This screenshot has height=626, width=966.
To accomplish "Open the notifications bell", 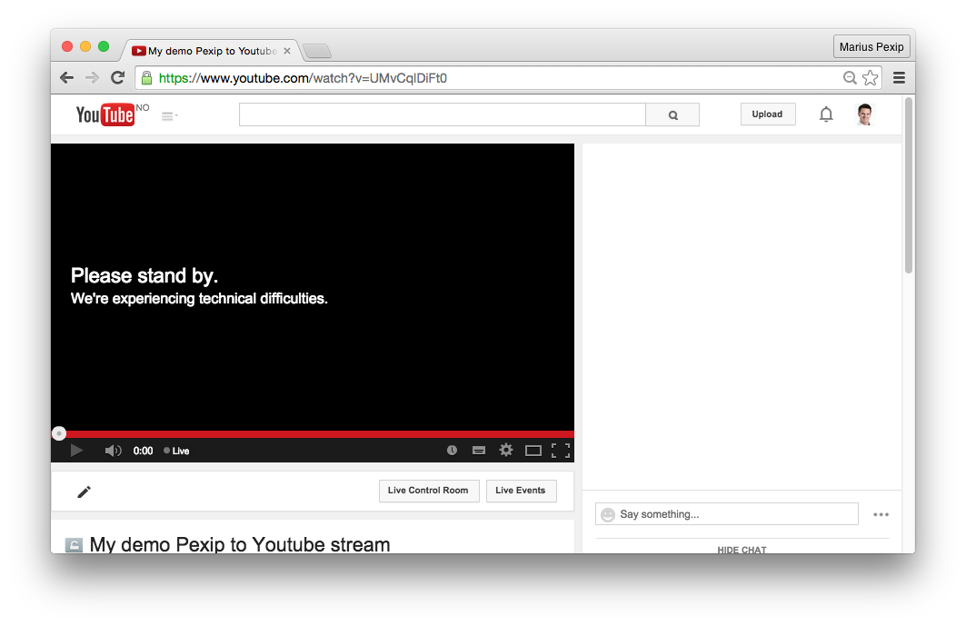I will [x=825, y=114].
